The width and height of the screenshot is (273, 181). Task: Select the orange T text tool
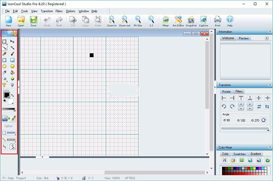[5, 85]
